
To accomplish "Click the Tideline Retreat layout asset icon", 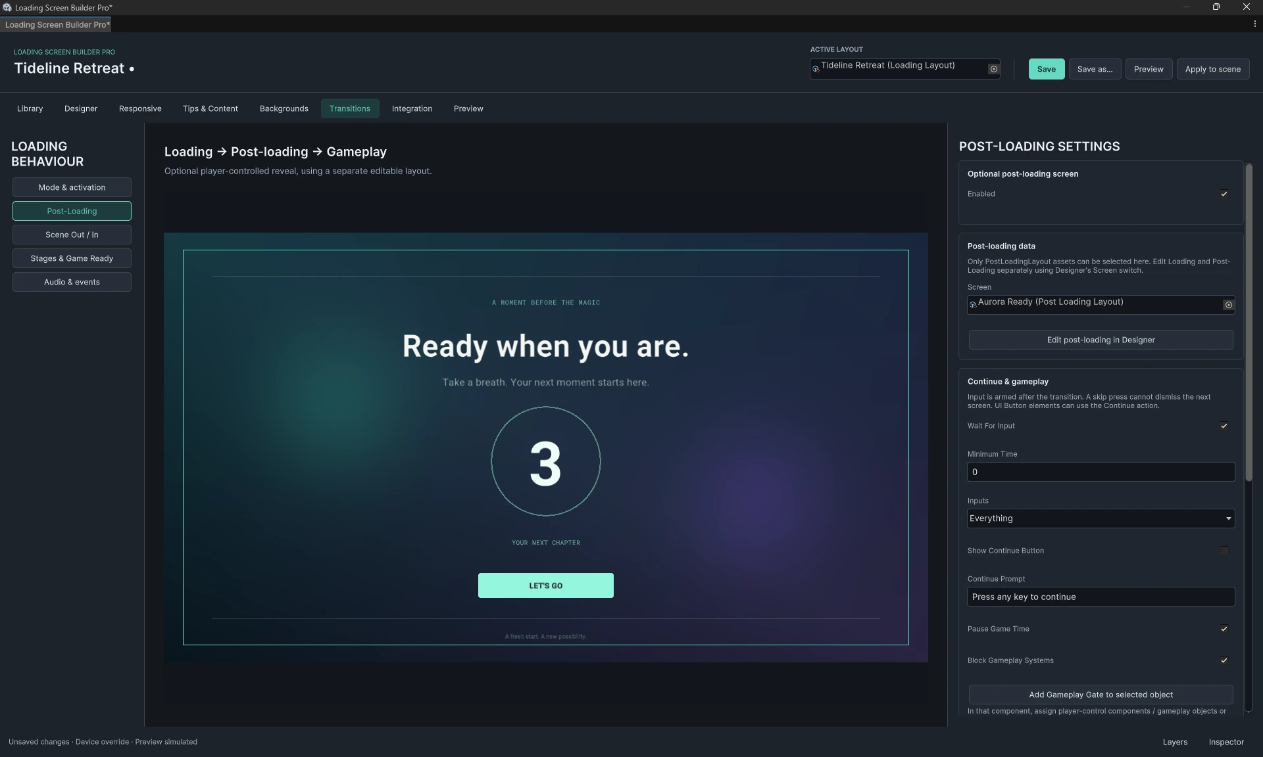I will coord(816,68).
